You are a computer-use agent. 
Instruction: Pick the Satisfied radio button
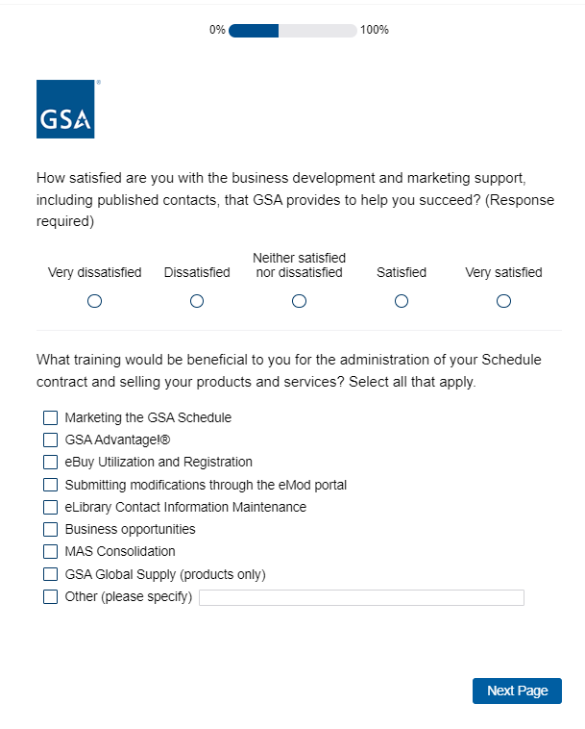click(402, 301)
